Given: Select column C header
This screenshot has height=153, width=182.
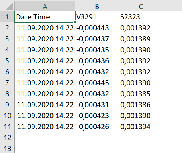Looking at the screenshot, I should 141,6.
